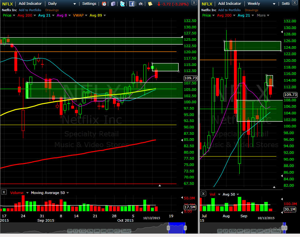Click weekly chart range slider handle
The height and width of the screenshot is (237, 300).
coord(284,228)
